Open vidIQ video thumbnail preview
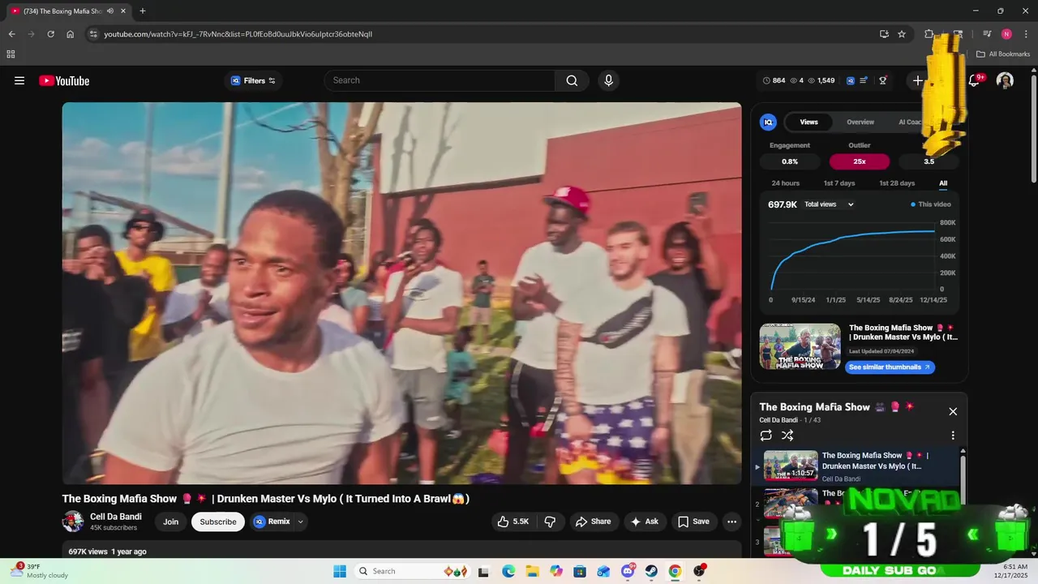 tap(800, 346)
